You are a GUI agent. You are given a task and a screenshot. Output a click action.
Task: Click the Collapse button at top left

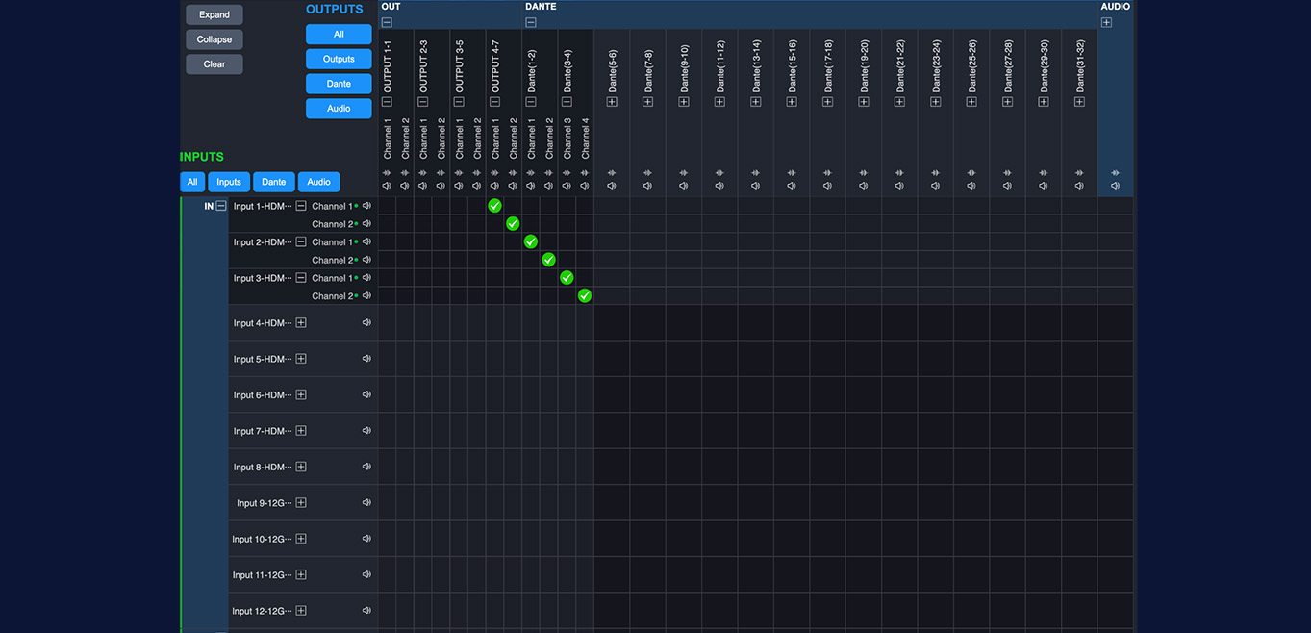pyautogui.click(x=214, y=39)
